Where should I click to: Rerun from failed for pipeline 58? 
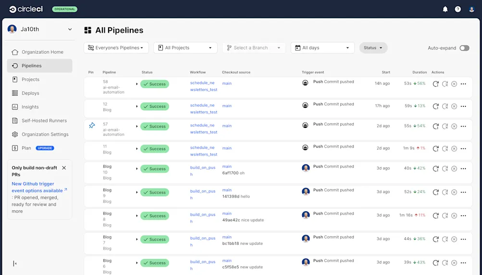click(445, 84)
